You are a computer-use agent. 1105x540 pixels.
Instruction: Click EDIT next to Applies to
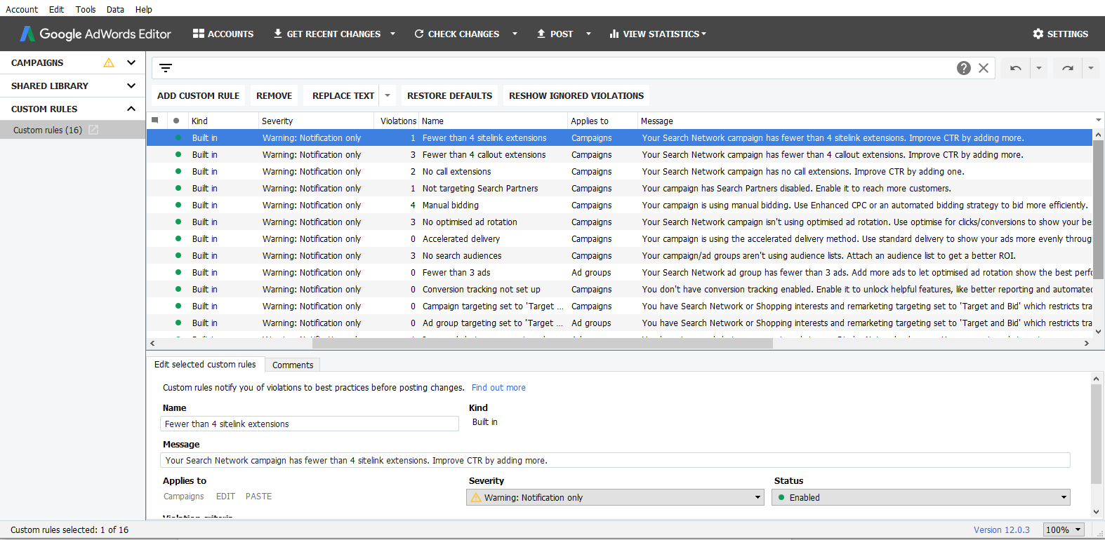tap(225, 496)
